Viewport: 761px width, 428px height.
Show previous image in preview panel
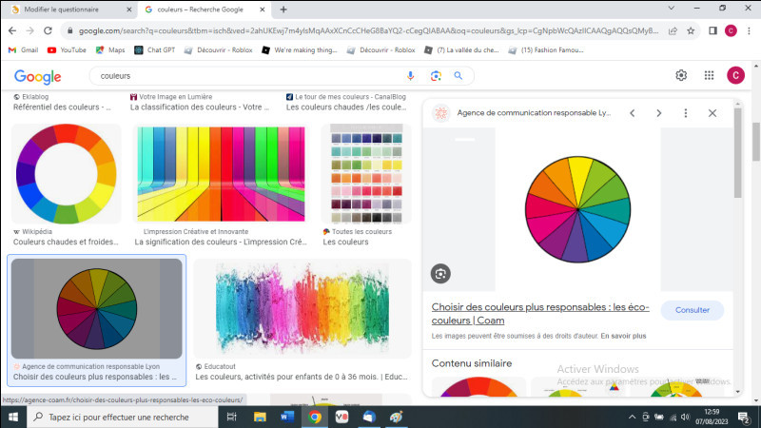pos(632,113)
